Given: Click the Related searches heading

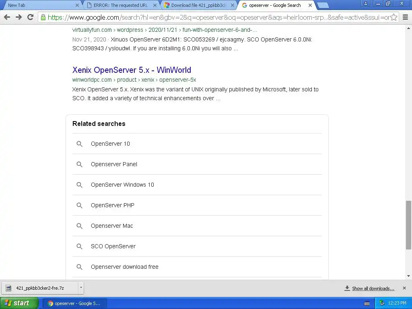Looking at the screenshot, I should (x=99, y=124).
